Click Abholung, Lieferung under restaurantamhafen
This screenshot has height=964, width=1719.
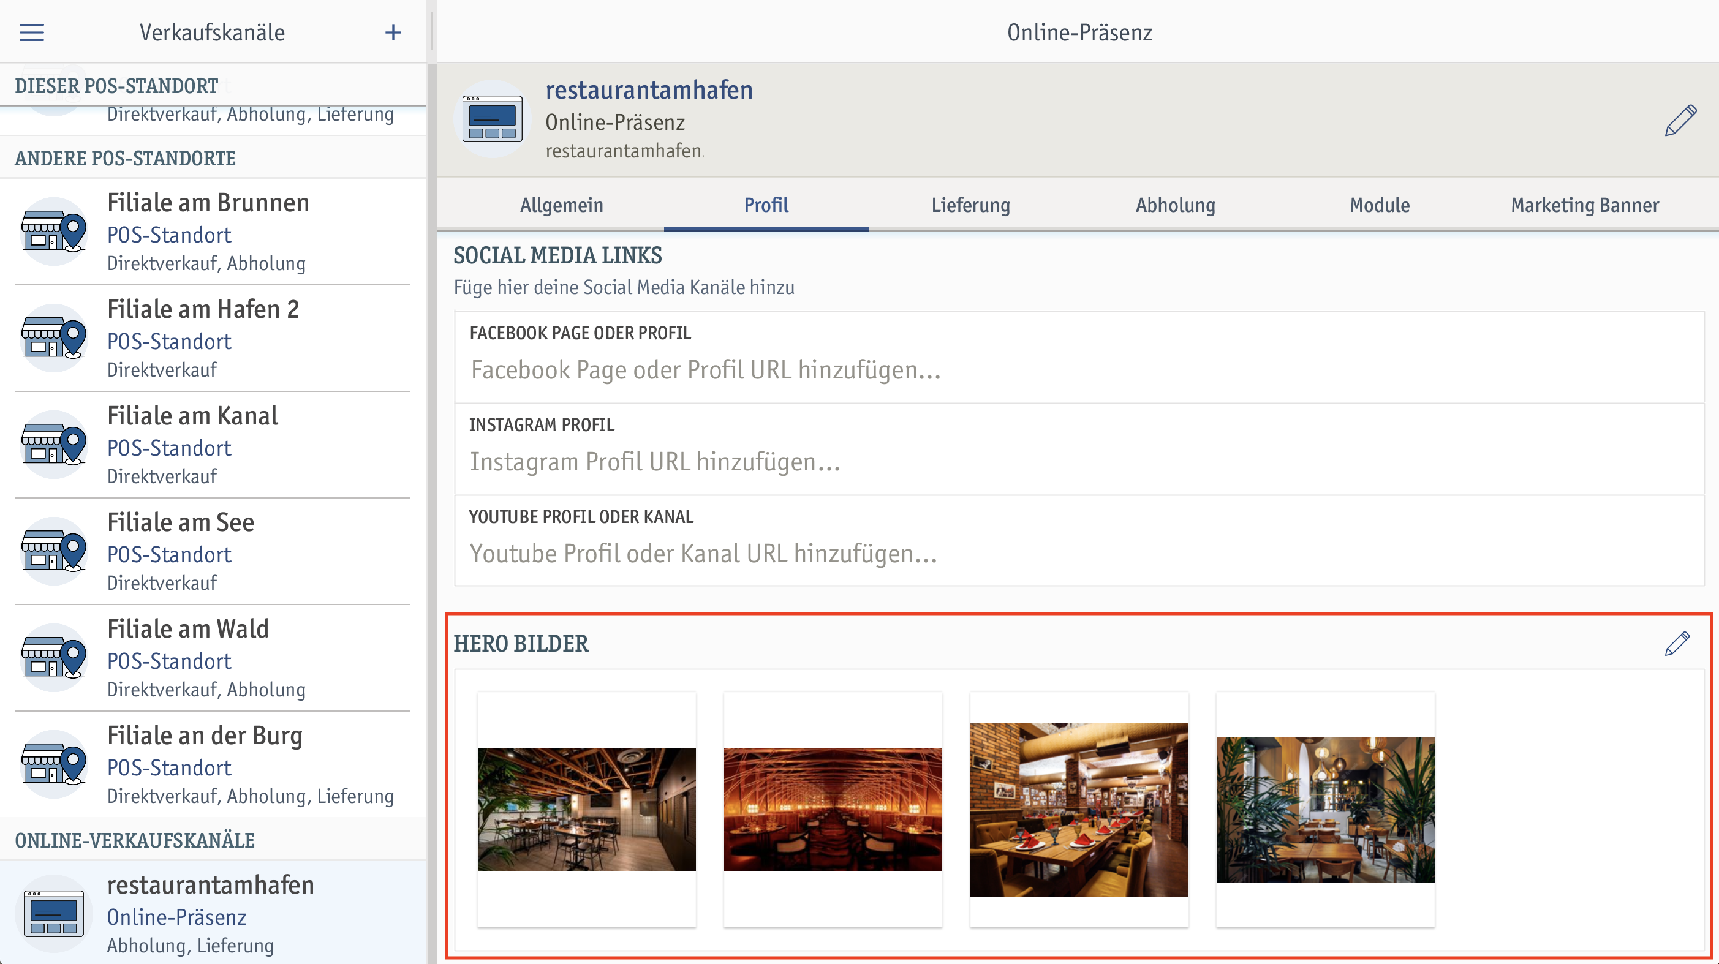190,946
